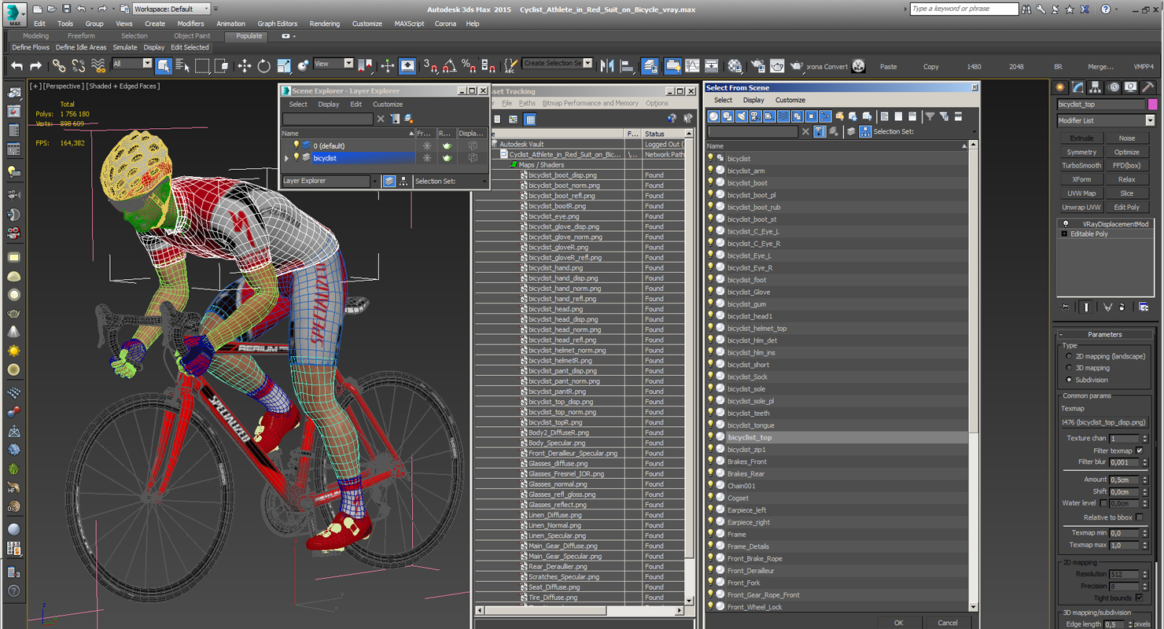The height and width of the screenshot is (629, 1164).
Task: Switch to the Freeform ribbon tab
Action: 81,36
